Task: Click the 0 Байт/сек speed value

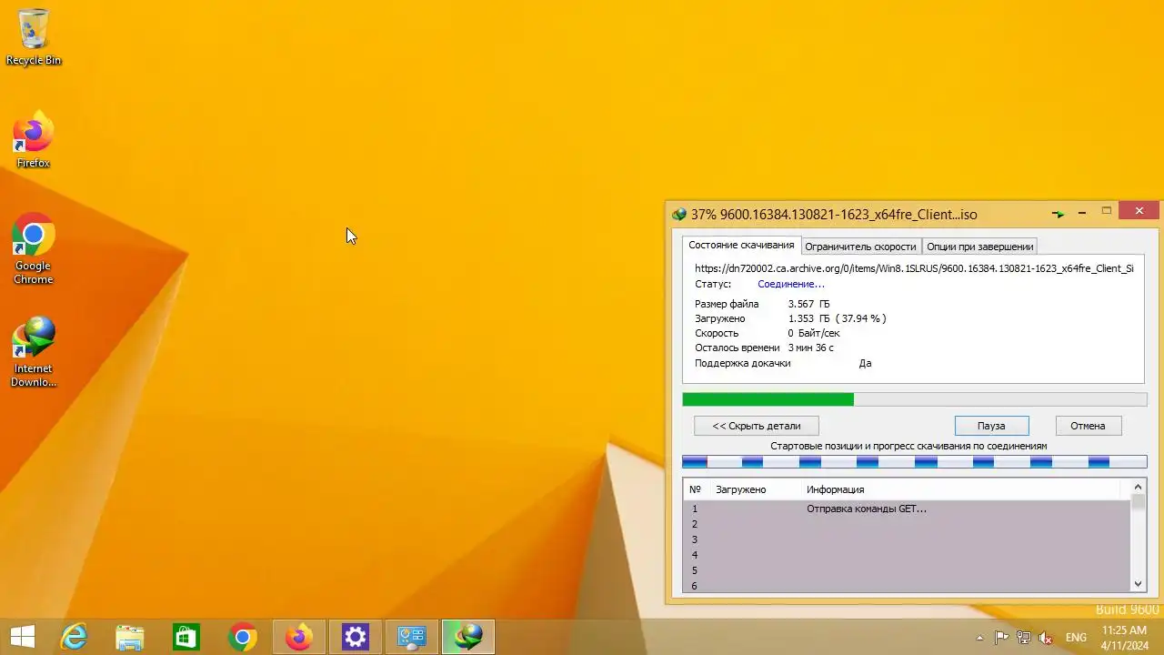Action: 814,333
